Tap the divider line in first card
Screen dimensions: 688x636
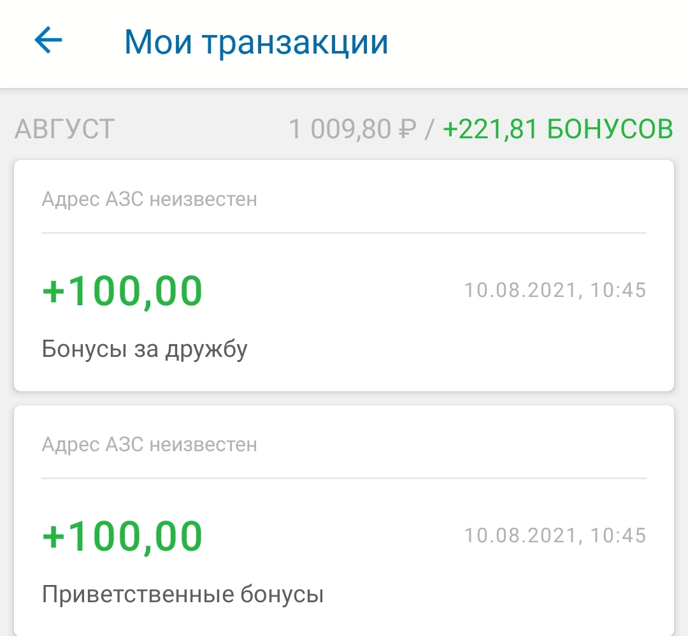point(344,233)
